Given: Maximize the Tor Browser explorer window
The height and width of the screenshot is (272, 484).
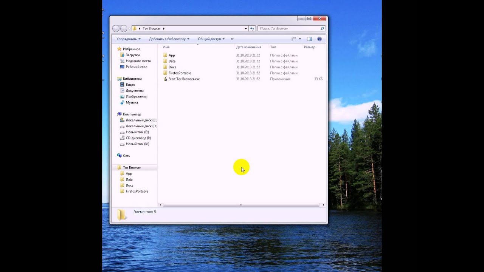Looking at the screenshot, I should [x=309, y=18].
